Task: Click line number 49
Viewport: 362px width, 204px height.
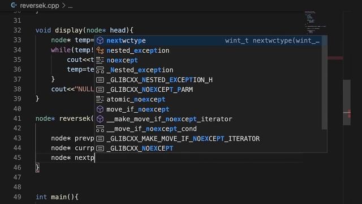Action: 18,197
